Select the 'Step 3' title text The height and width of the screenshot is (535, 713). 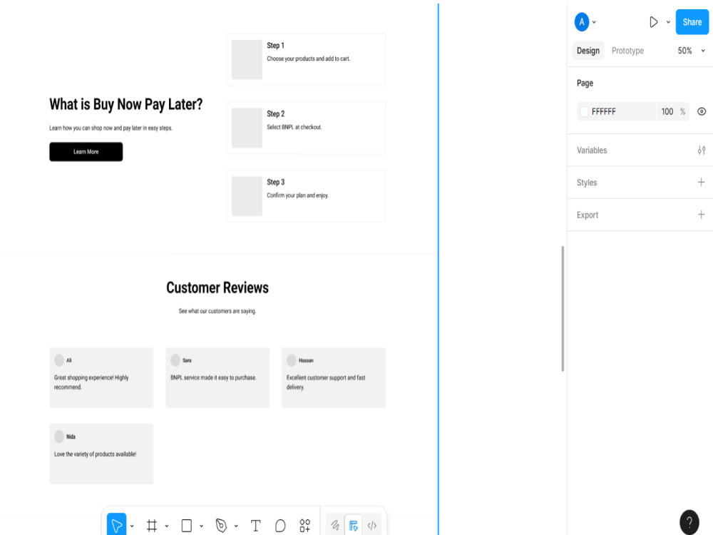point(275,182)
